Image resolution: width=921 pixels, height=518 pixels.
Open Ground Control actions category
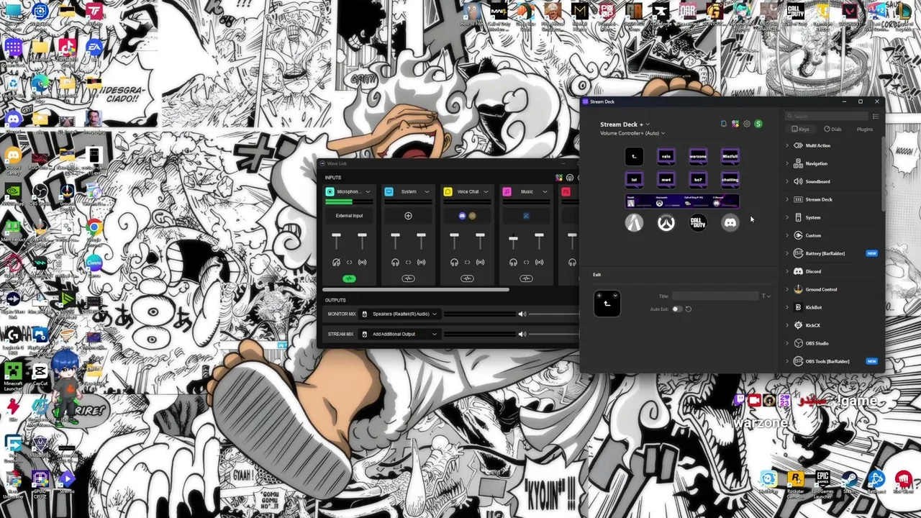point(821,289)
